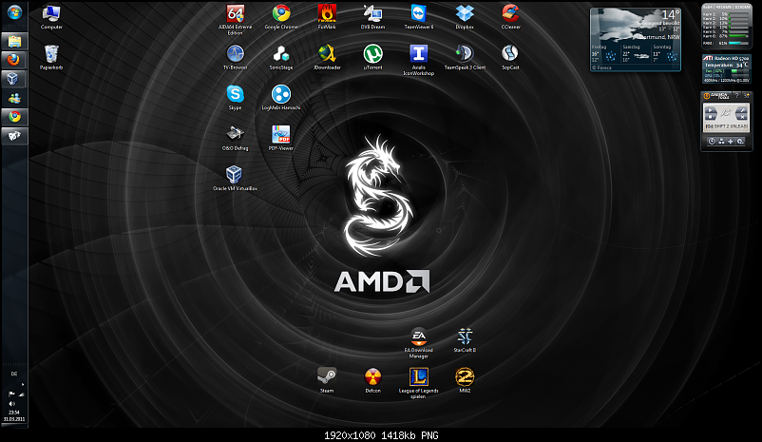Launch StarCraft II shortcut

465,340
